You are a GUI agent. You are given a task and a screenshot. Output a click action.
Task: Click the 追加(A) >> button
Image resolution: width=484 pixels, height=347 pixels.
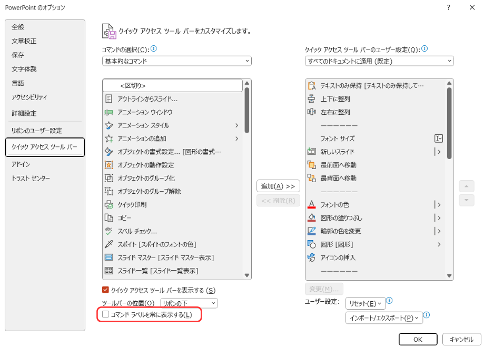click(278, 186)
